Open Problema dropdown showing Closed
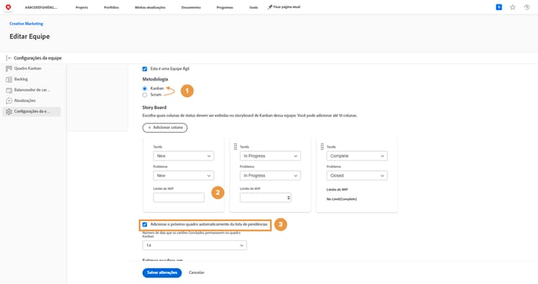This screenshot has height=284, width=538. [357, 175]
